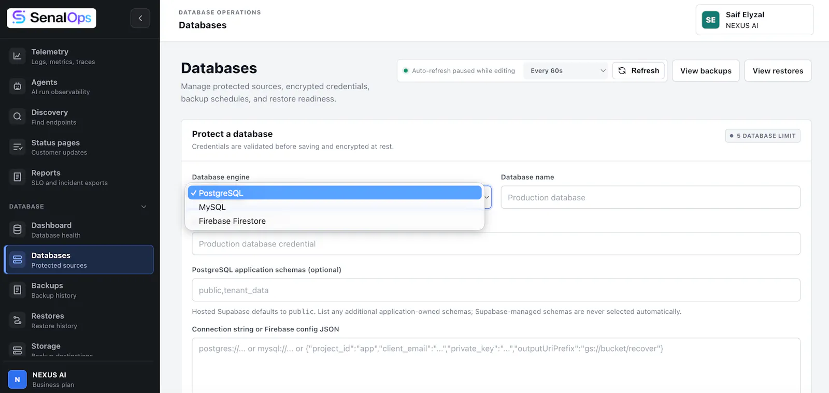Click the PostgreSQL application schemas field
This screenshot has width=829, height=393.
coord(496,290)
